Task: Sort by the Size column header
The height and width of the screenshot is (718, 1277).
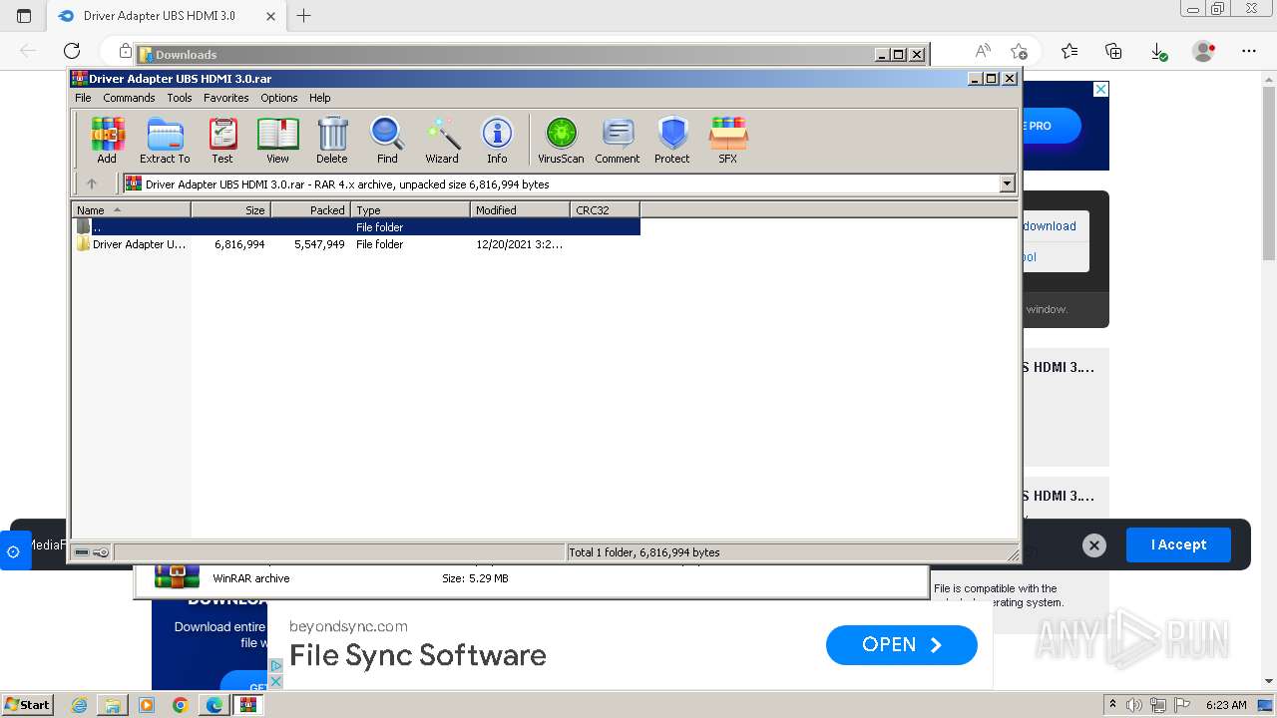Action: (230, 209)
